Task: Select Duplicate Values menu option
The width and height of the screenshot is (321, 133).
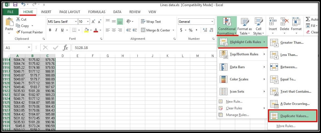Action: 293,116
